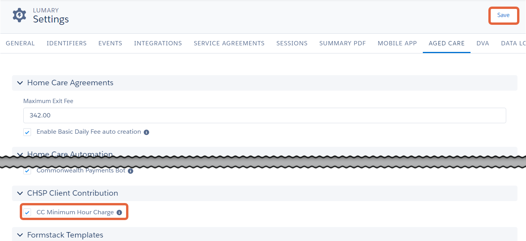Switch to the Identifiers tab
Image resolution: width=526 pixels, height=241 pixels.
coord(67,43)
